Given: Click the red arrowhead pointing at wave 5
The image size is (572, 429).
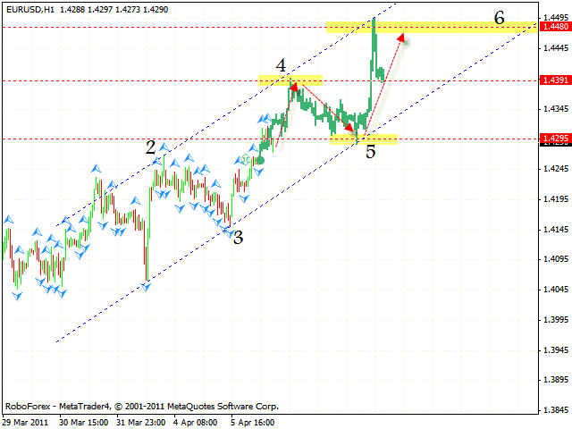Looking at the screenshot, I should (349, 129).
